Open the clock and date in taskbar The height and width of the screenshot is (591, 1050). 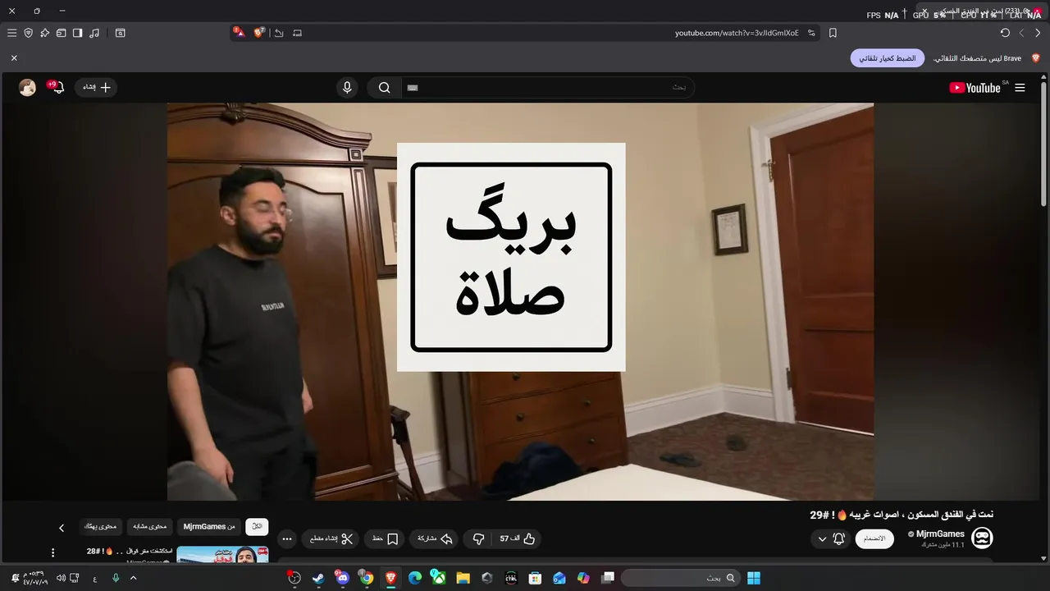[x=35, y=578]
